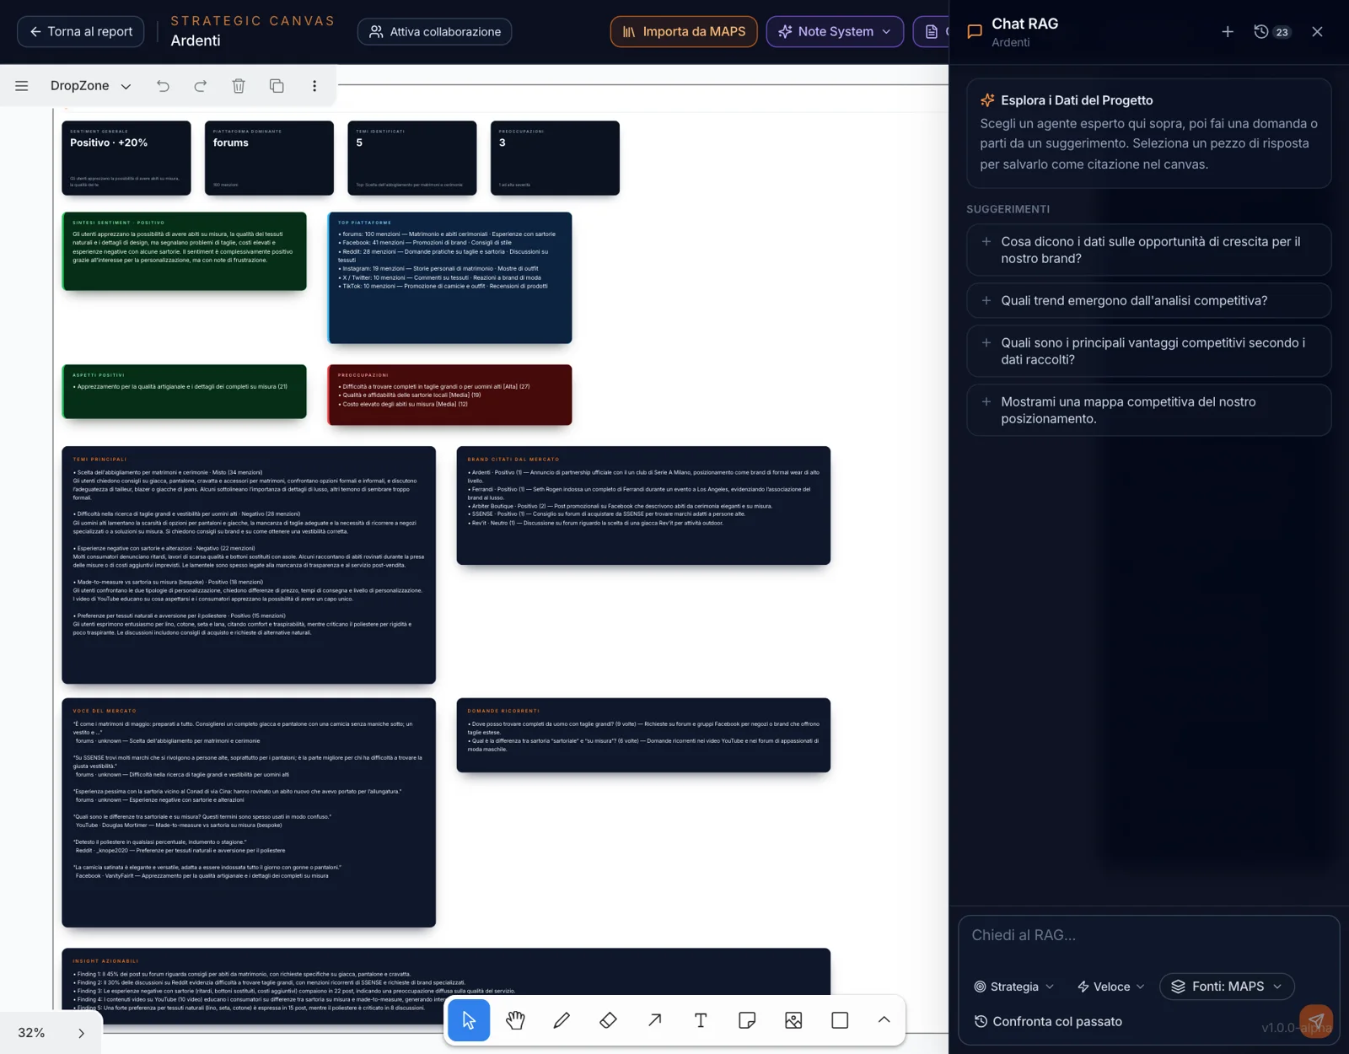Click the 32% zoom level
The image size is (1349, 1054).
[31, 1033]
